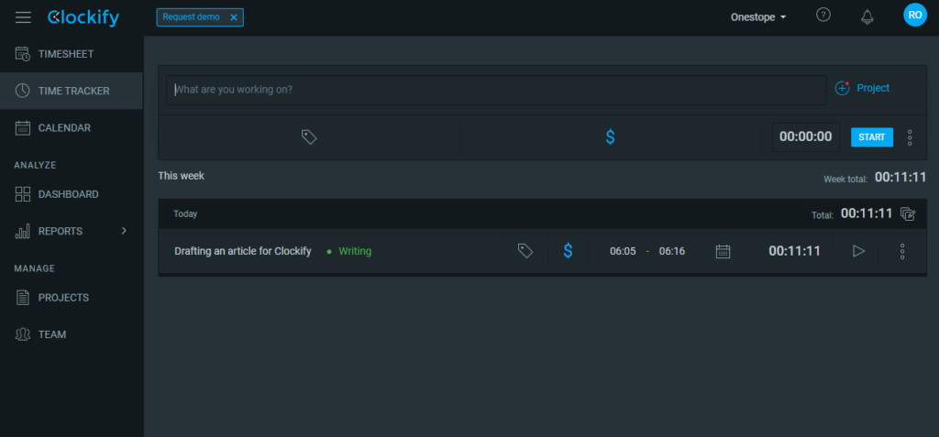Open the notifications bell
939x437 pixels.
pyautogui.click(x=867, y=16)
